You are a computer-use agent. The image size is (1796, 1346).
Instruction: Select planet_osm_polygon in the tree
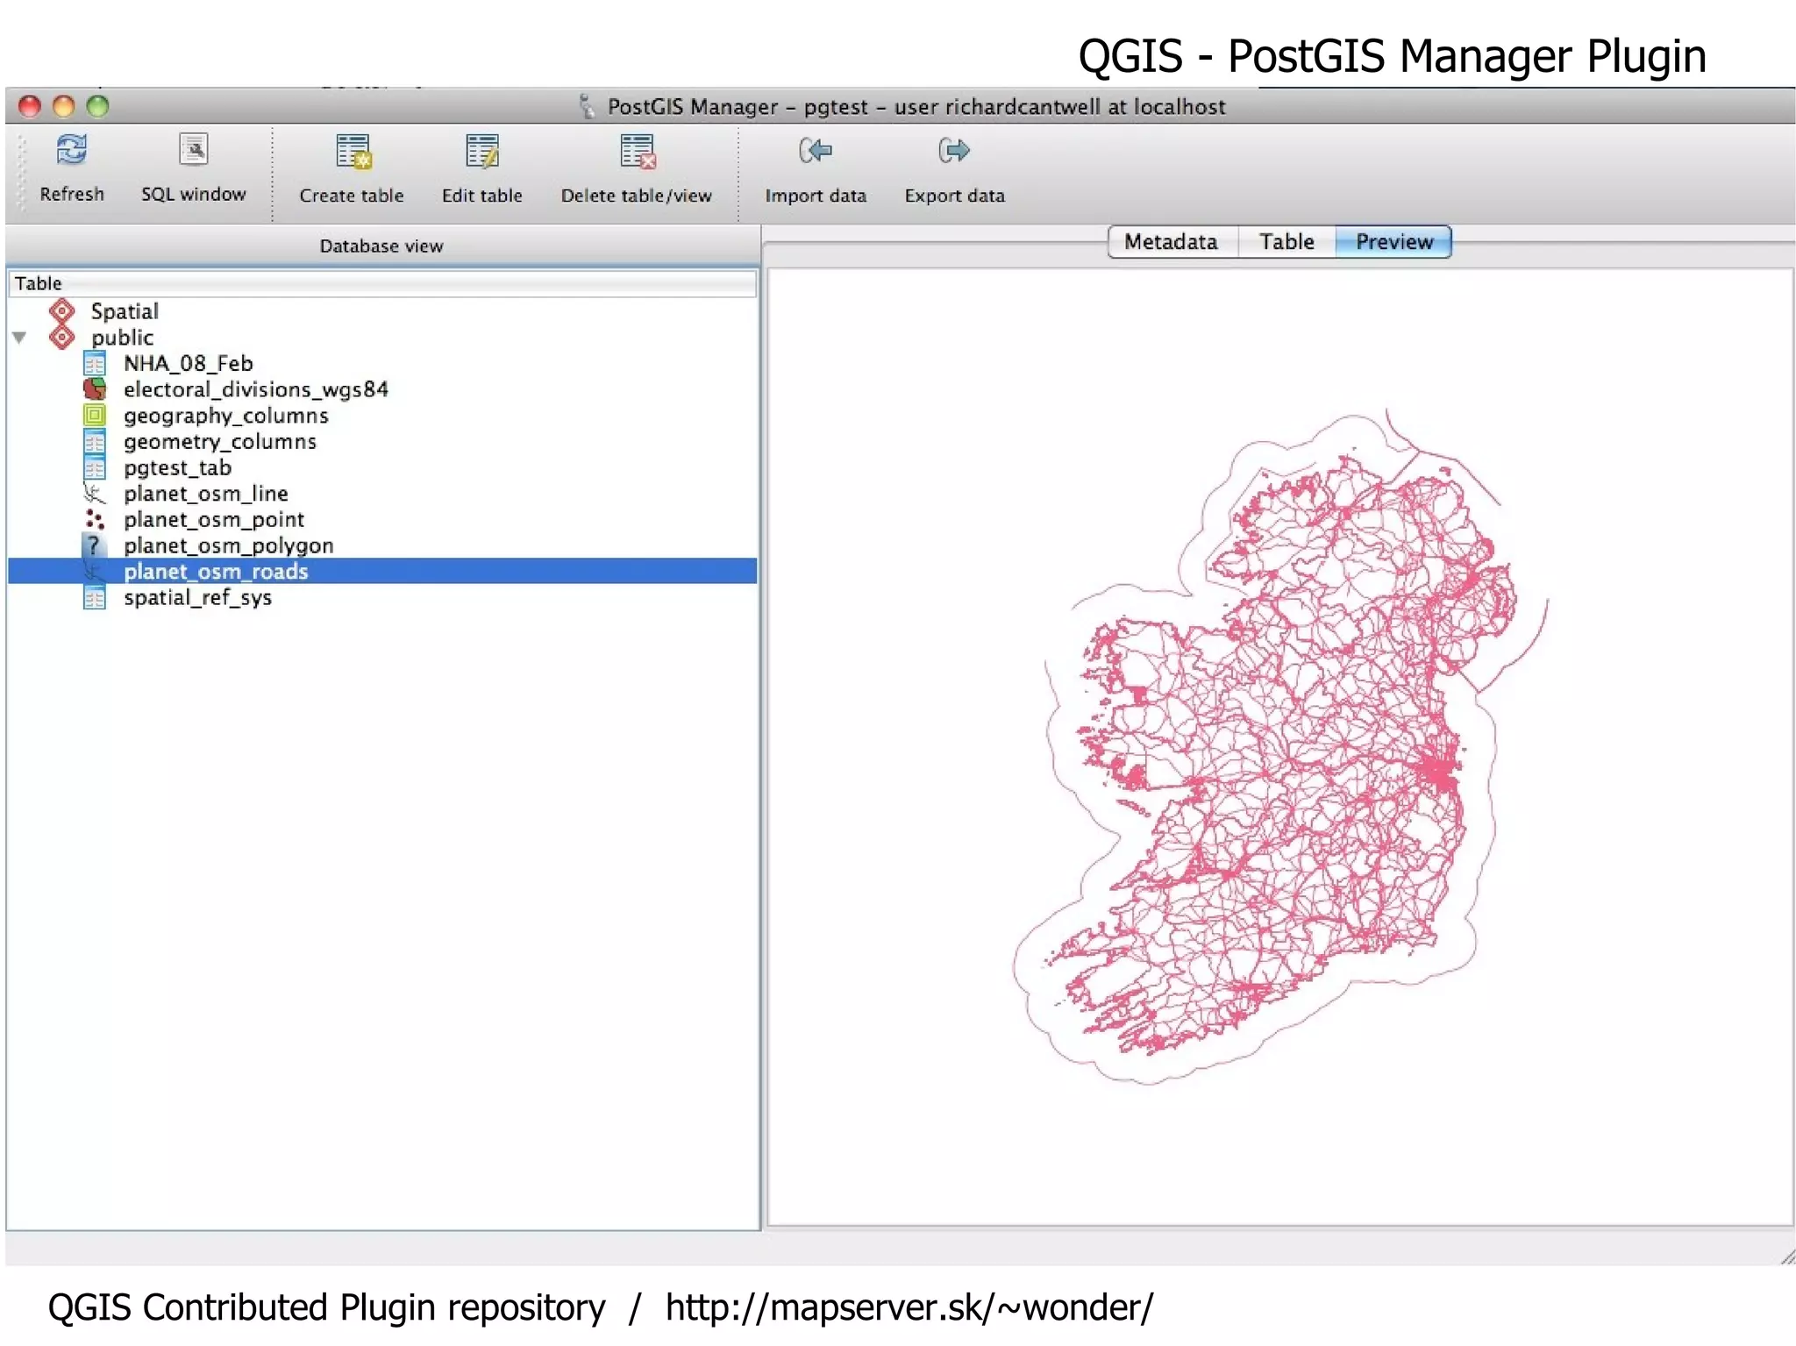coord(228,546)
